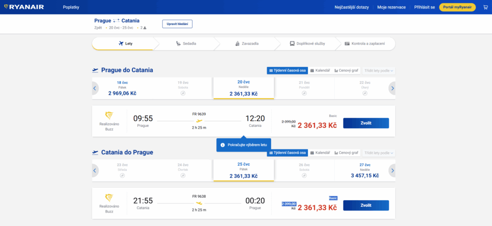Click the no-flight icon under 23 čvc

(122, 175)
